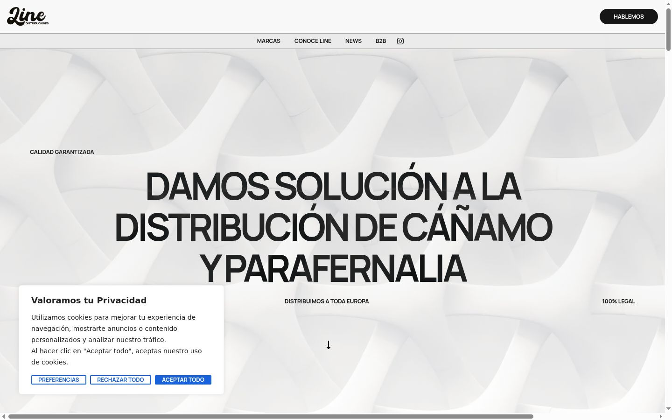
Task: Go to CONOCE LINE page
Action: click(x=313, y=41)
